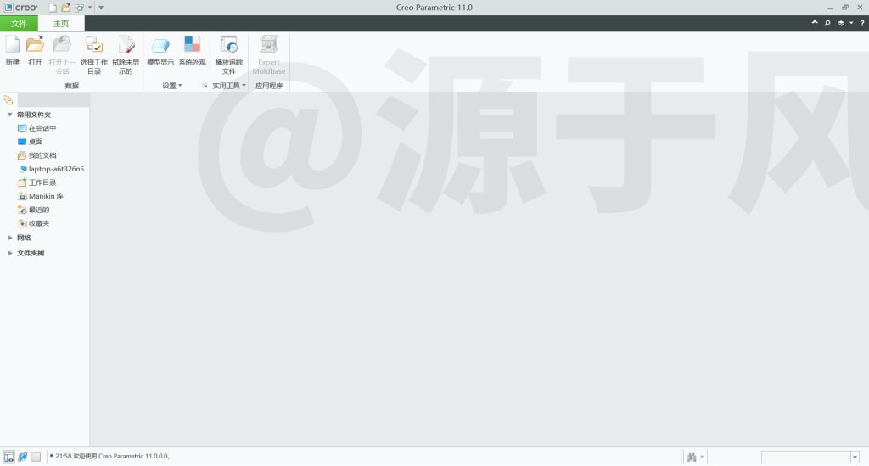Click 播放追踪文件 play trail file icon
The width and height of the screenshot is (869, 466).
[228, 44]
